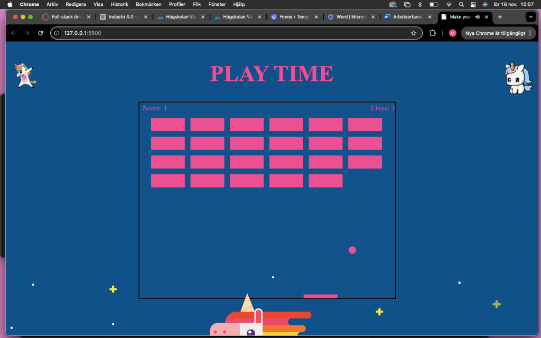Click the pink ball in the game
The image size is (541, 338).
pos(352,250)
